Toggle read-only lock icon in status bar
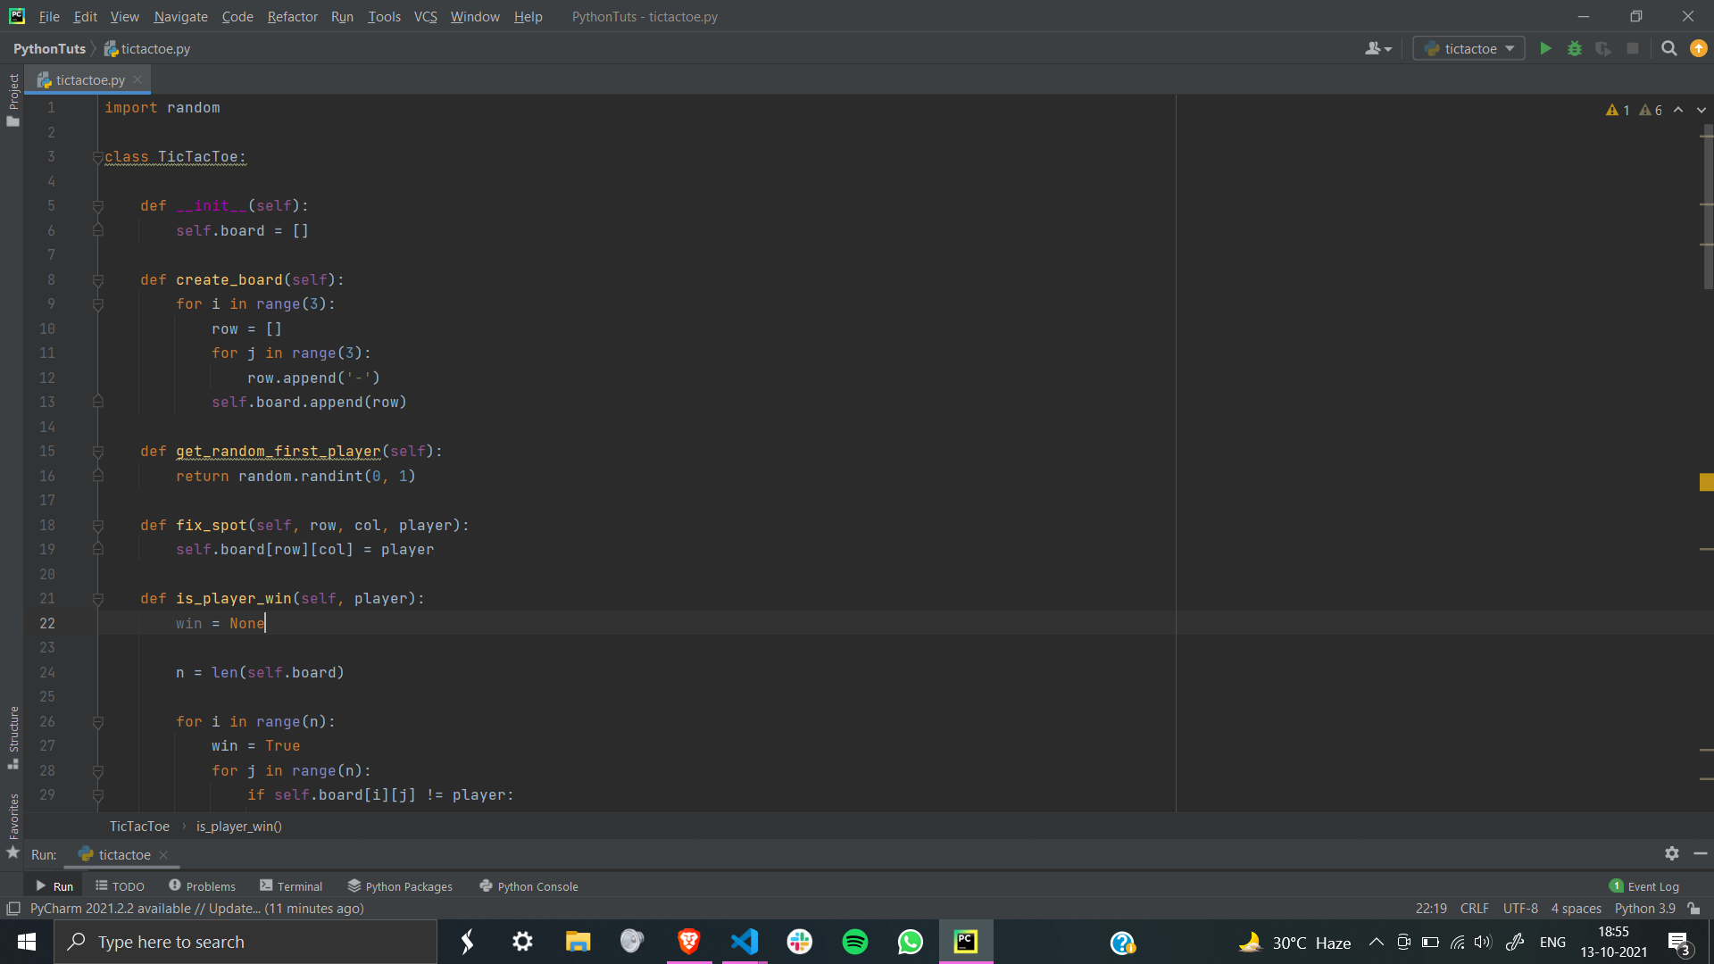The height and width of the screenshot is (964, 1714). 1693,909
